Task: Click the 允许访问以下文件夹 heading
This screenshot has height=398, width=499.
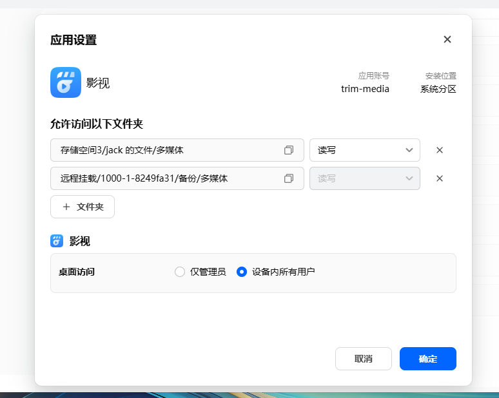Action: (97, 124)
